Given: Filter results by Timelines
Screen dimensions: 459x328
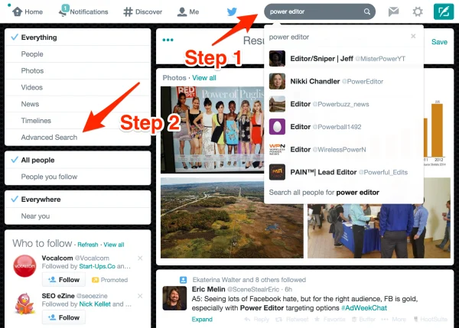Looking at the screenshot, I should (x=78, y=121).
